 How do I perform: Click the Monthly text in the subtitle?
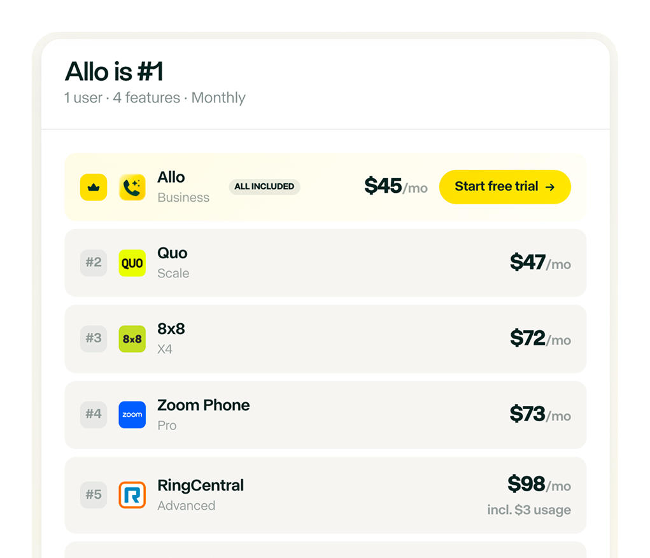pyautogui.click(x=218, y=97)
